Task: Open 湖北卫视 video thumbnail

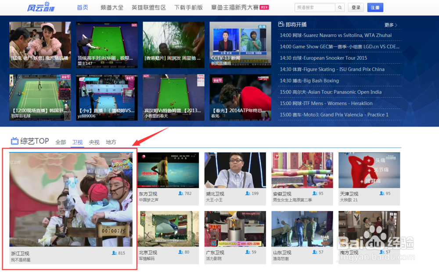Action: (235, 170)
